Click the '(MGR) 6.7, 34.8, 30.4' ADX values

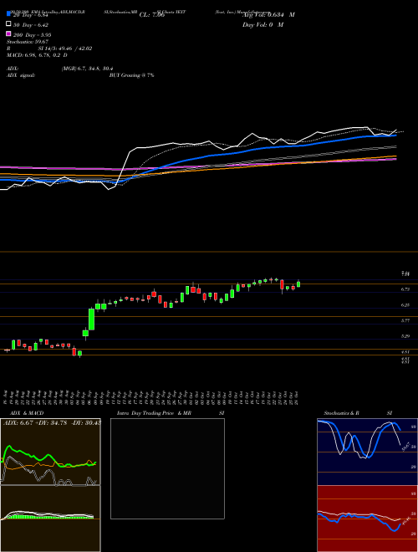87,69
